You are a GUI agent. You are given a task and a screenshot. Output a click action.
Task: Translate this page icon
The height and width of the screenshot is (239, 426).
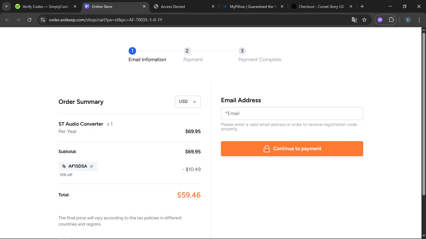point(354,20)
